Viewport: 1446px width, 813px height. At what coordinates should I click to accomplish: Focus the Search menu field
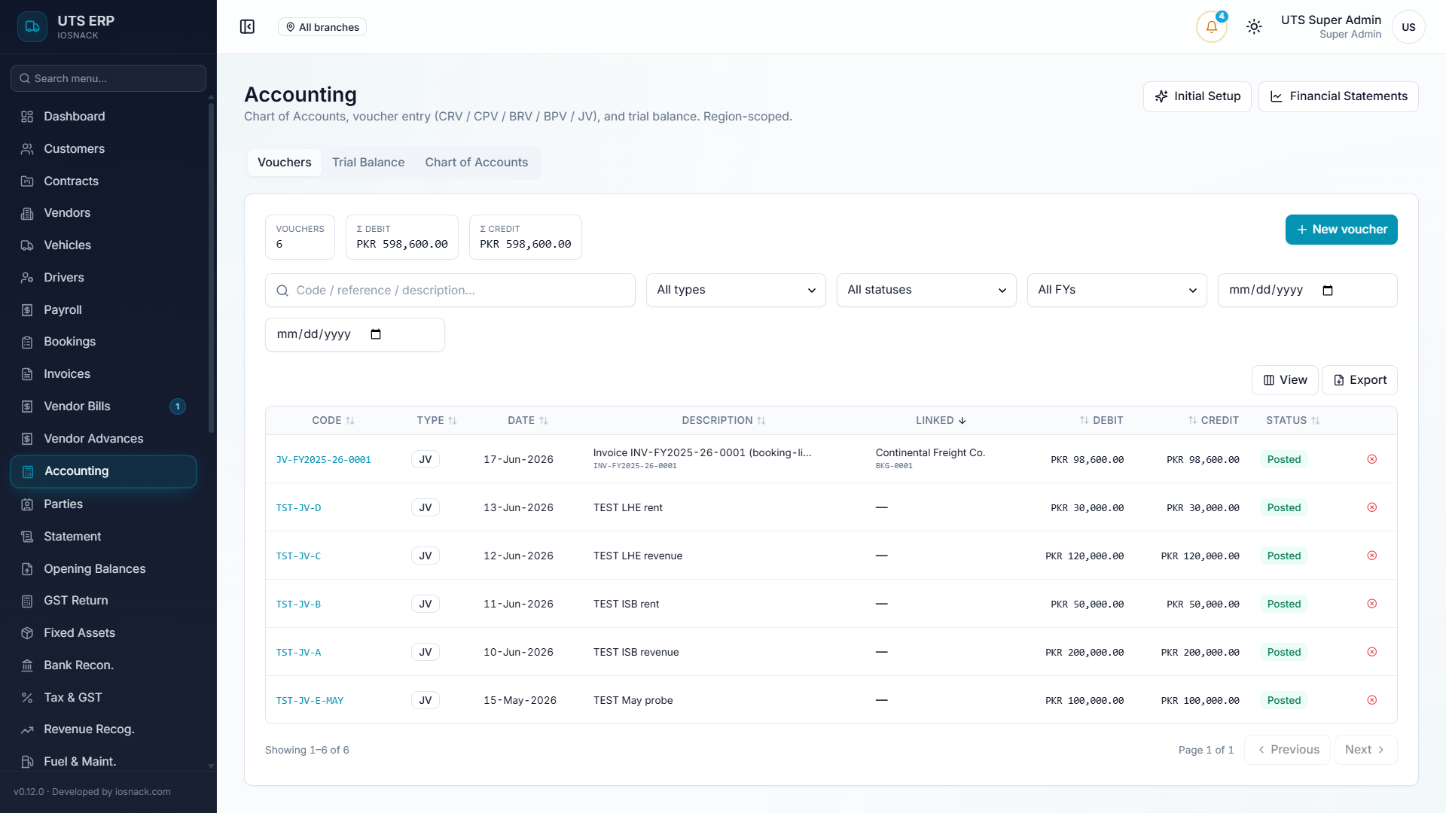(x=108, y=78)
